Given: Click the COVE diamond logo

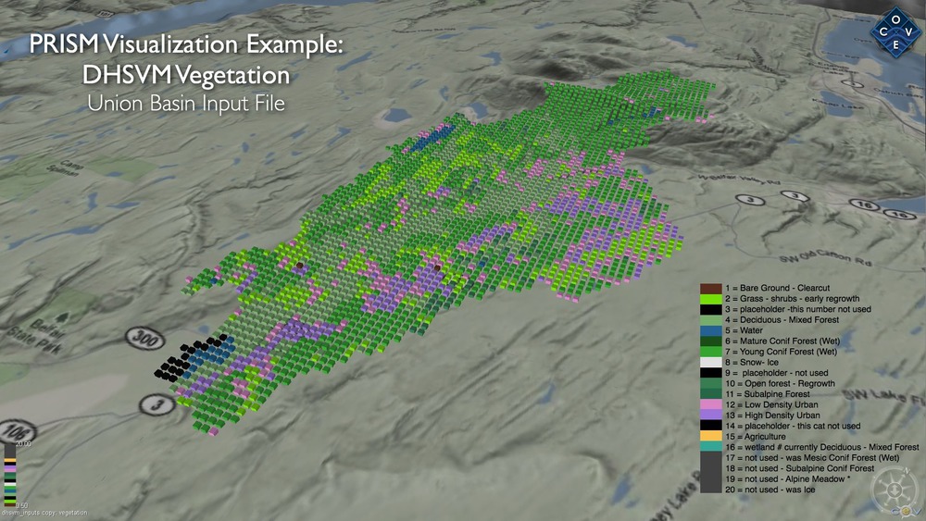Looking at the screenshot, I should click(895, 31).
